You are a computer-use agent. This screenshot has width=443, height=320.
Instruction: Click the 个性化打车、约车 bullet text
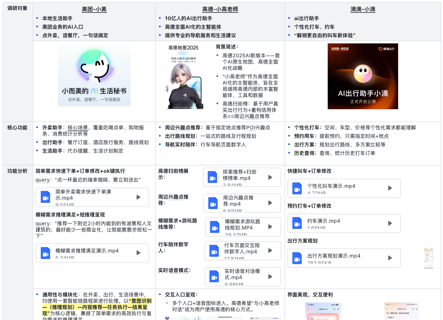314,27
